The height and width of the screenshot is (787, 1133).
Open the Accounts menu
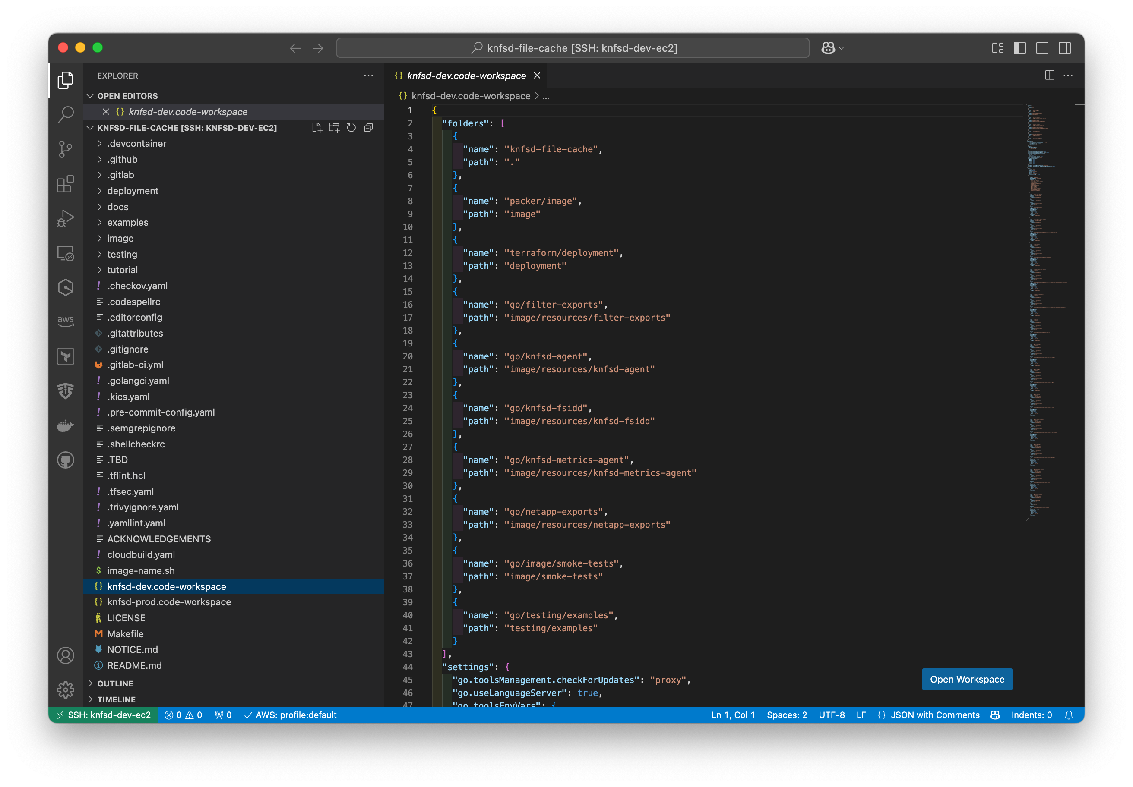65,655
